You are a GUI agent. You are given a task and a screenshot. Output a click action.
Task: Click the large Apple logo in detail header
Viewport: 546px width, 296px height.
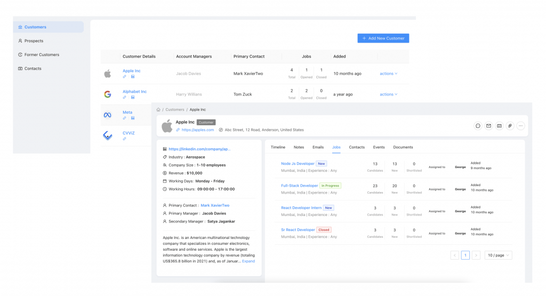tap(167, 126)
